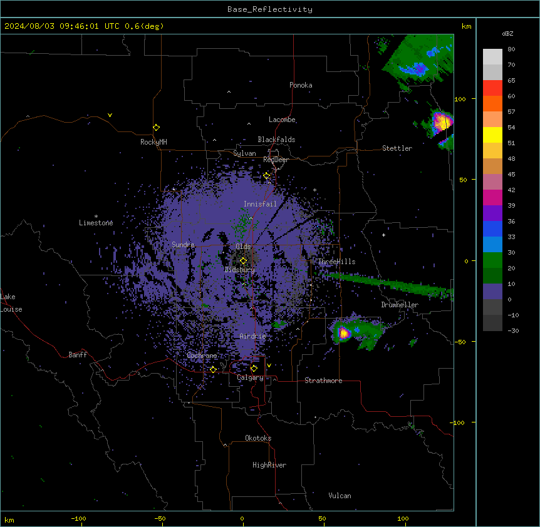Click the RockyMH label

(x=153, y=142)
